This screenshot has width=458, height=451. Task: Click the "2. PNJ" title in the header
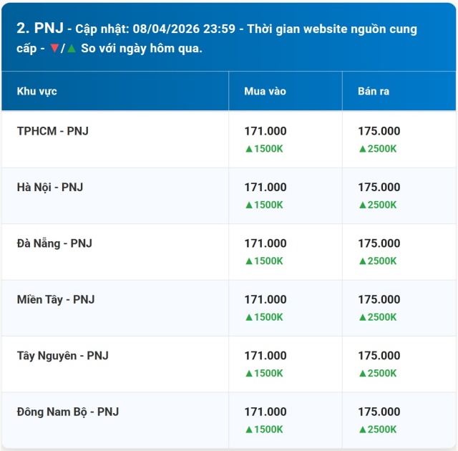(39, 29)
